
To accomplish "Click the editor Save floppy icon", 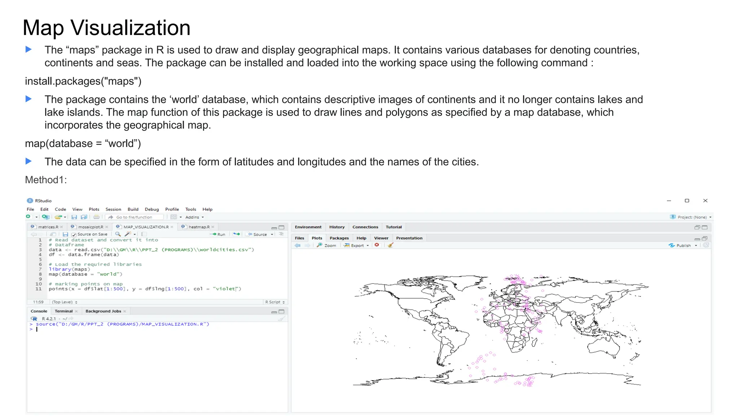I will click(65, 234).
